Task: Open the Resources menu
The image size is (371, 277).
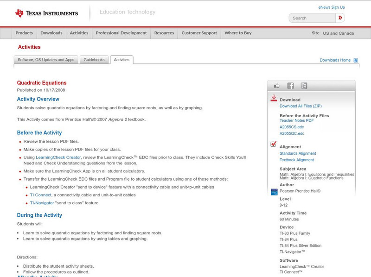Action: (164, 33)
